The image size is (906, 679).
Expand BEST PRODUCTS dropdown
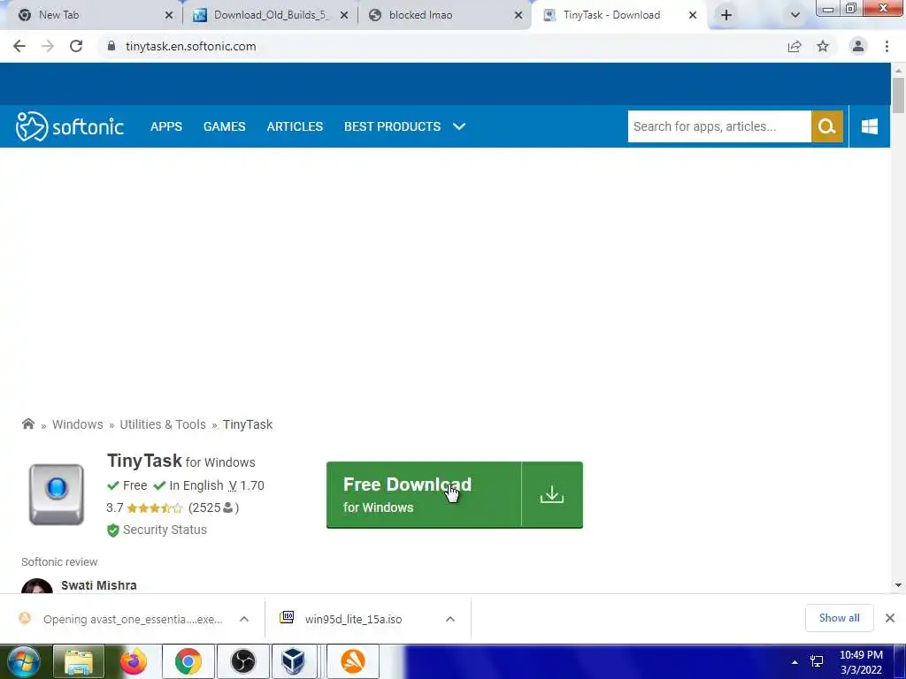tap(404, 126)
